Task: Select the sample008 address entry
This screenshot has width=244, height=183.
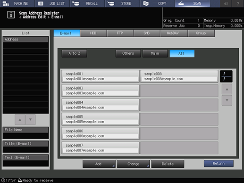Action: pos(179,76)
